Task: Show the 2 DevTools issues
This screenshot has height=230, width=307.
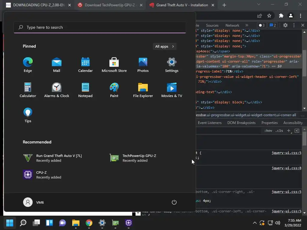Action: point(273,25)
